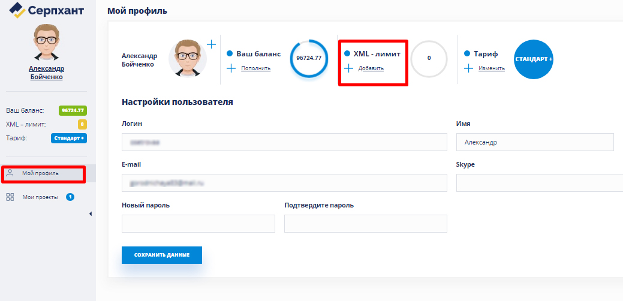Click plus icon beside Изменить
Viewport: 623px width, 301px height.
click(x=469, y=68)
